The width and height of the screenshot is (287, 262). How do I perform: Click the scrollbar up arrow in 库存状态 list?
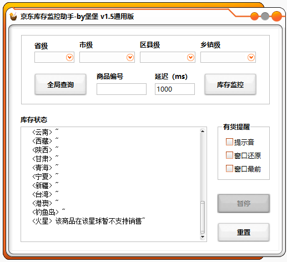point(203,131)
